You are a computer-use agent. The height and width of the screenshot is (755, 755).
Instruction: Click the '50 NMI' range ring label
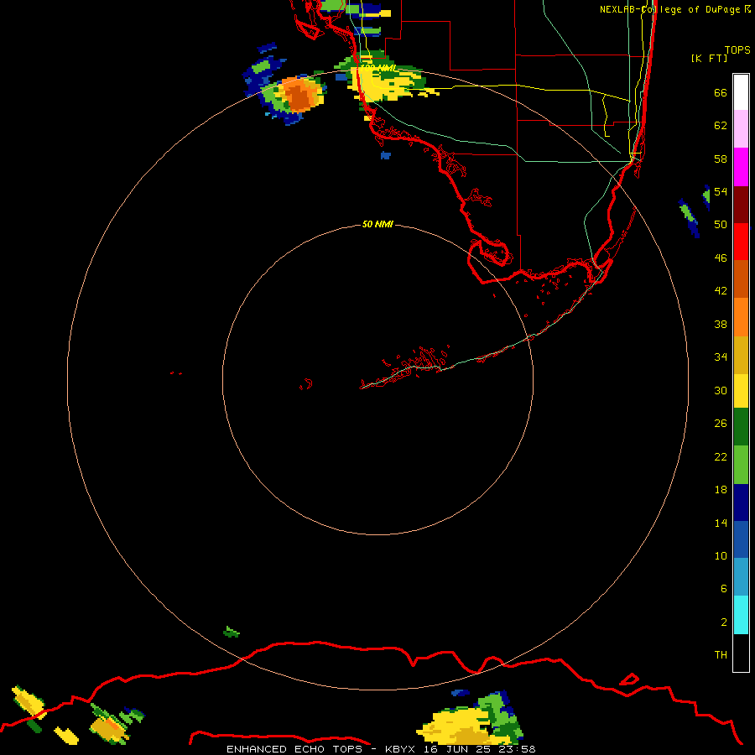click(377, 224)
